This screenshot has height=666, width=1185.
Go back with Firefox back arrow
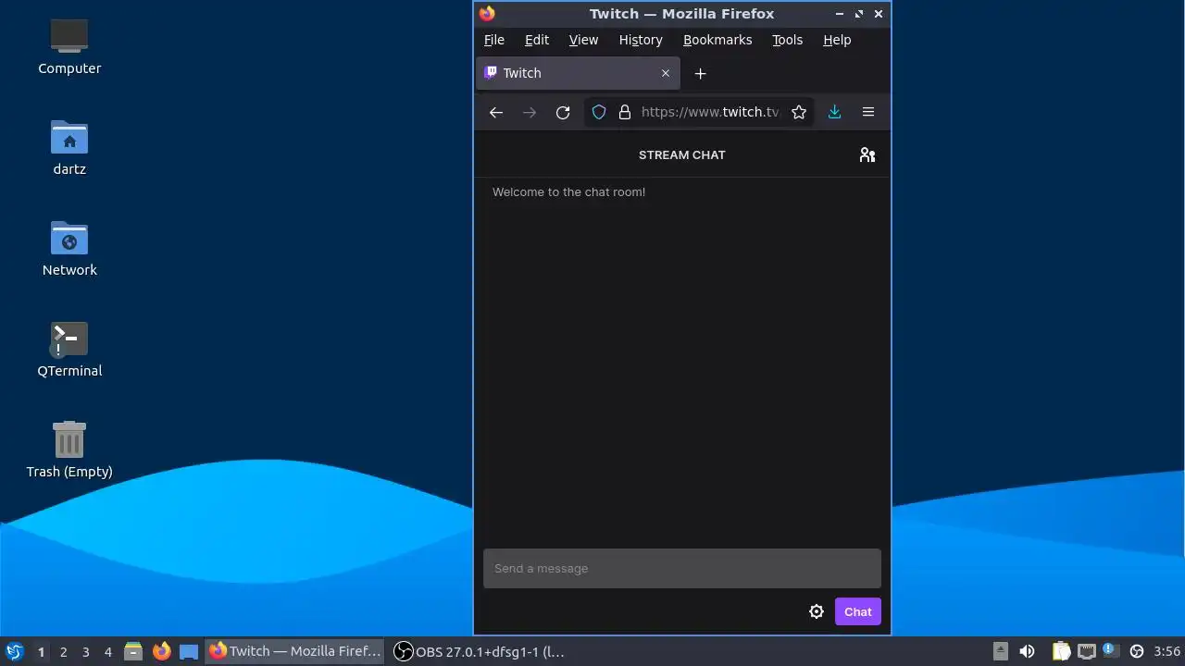coord(496,112)
